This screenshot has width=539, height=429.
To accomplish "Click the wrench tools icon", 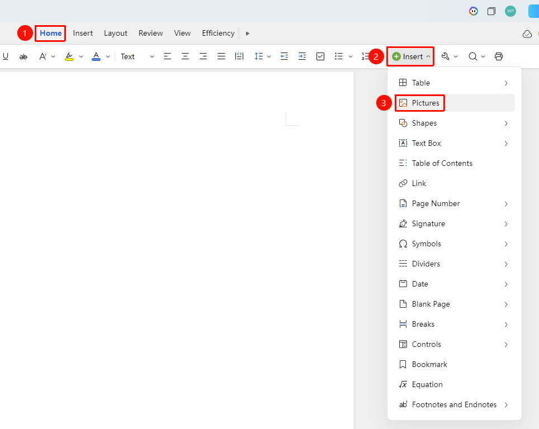I will point(446,56).
